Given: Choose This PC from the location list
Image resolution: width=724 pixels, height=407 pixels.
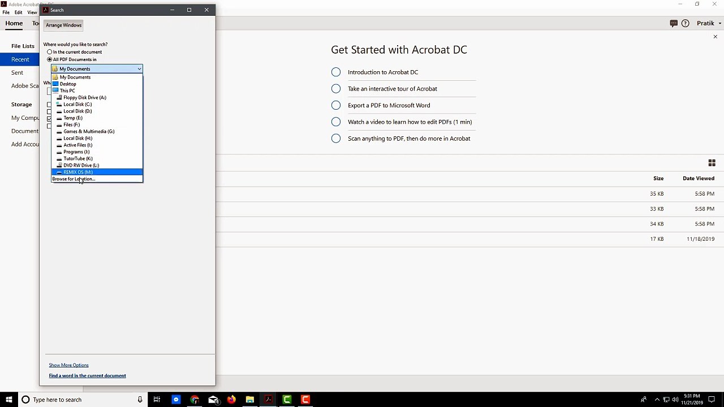Looking at the screenshot, I should [x=97, y=91].
